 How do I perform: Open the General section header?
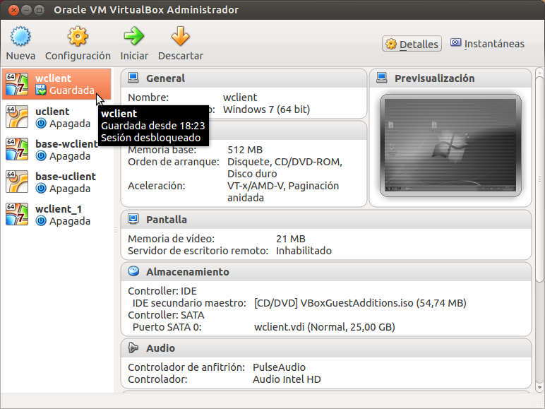point(244,78)
